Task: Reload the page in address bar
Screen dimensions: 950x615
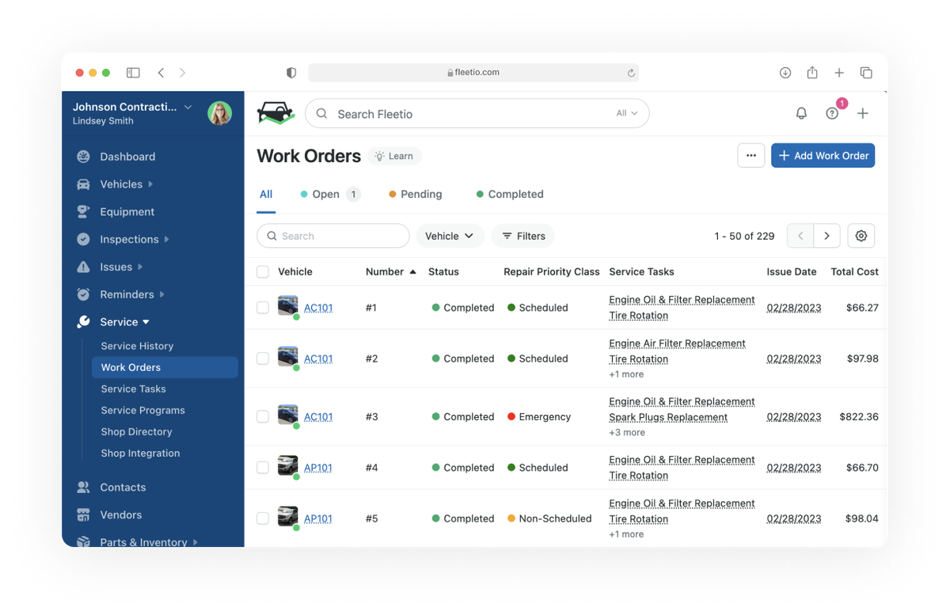Action: pos(631,73)
